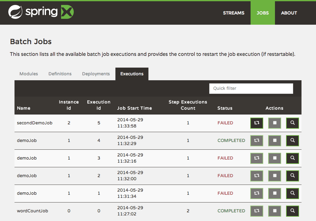Screen dimensions: 316x221
Task: Restart the secondDemoJob execution
Action: point(256,123)
